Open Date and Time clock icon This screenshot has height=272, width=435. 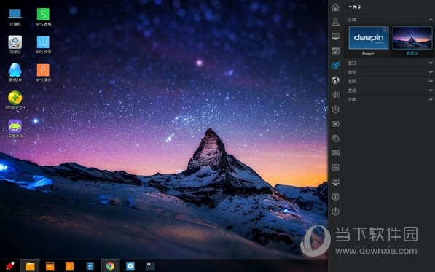coord(335,109)
